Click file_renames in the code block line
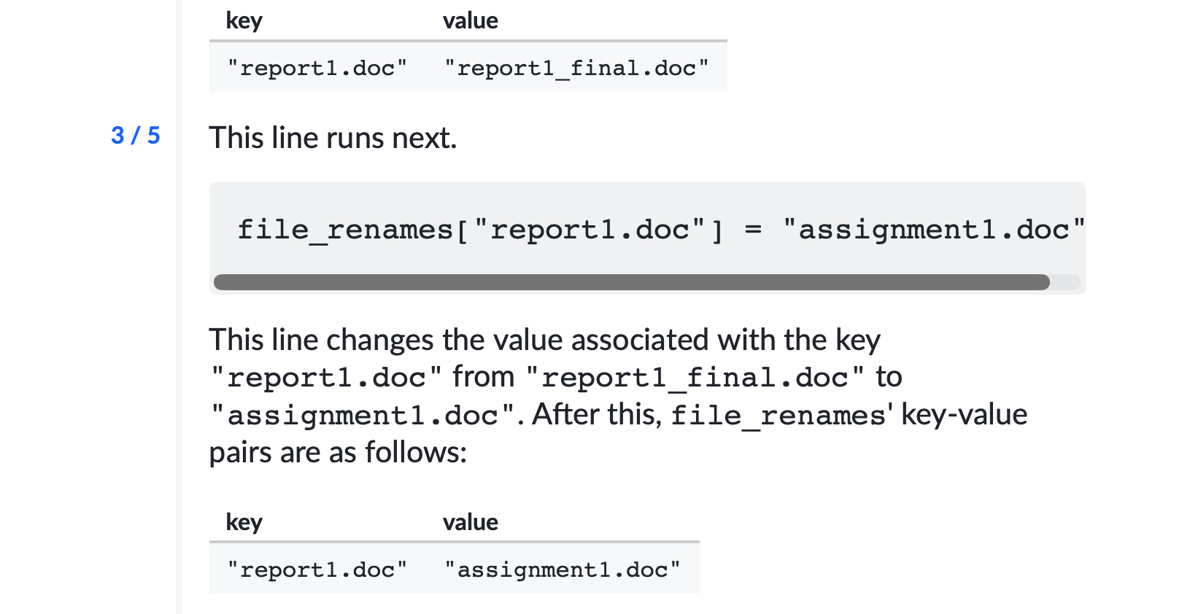 345,230
